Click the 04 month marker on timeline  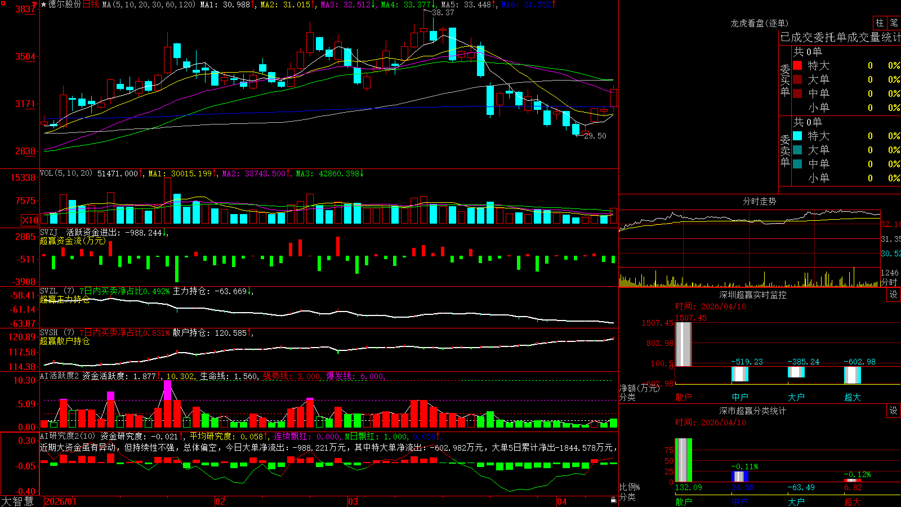562,501
